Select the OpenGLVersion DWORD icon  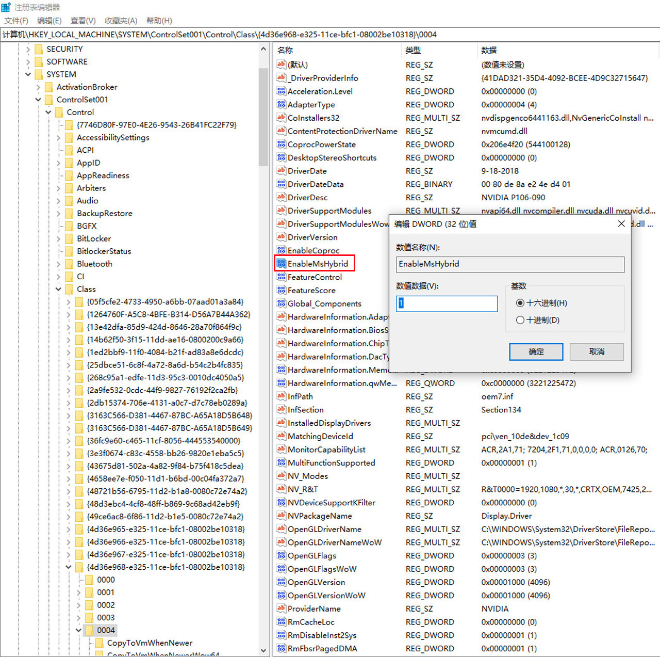pyautogui.click(x=281, y=582)
